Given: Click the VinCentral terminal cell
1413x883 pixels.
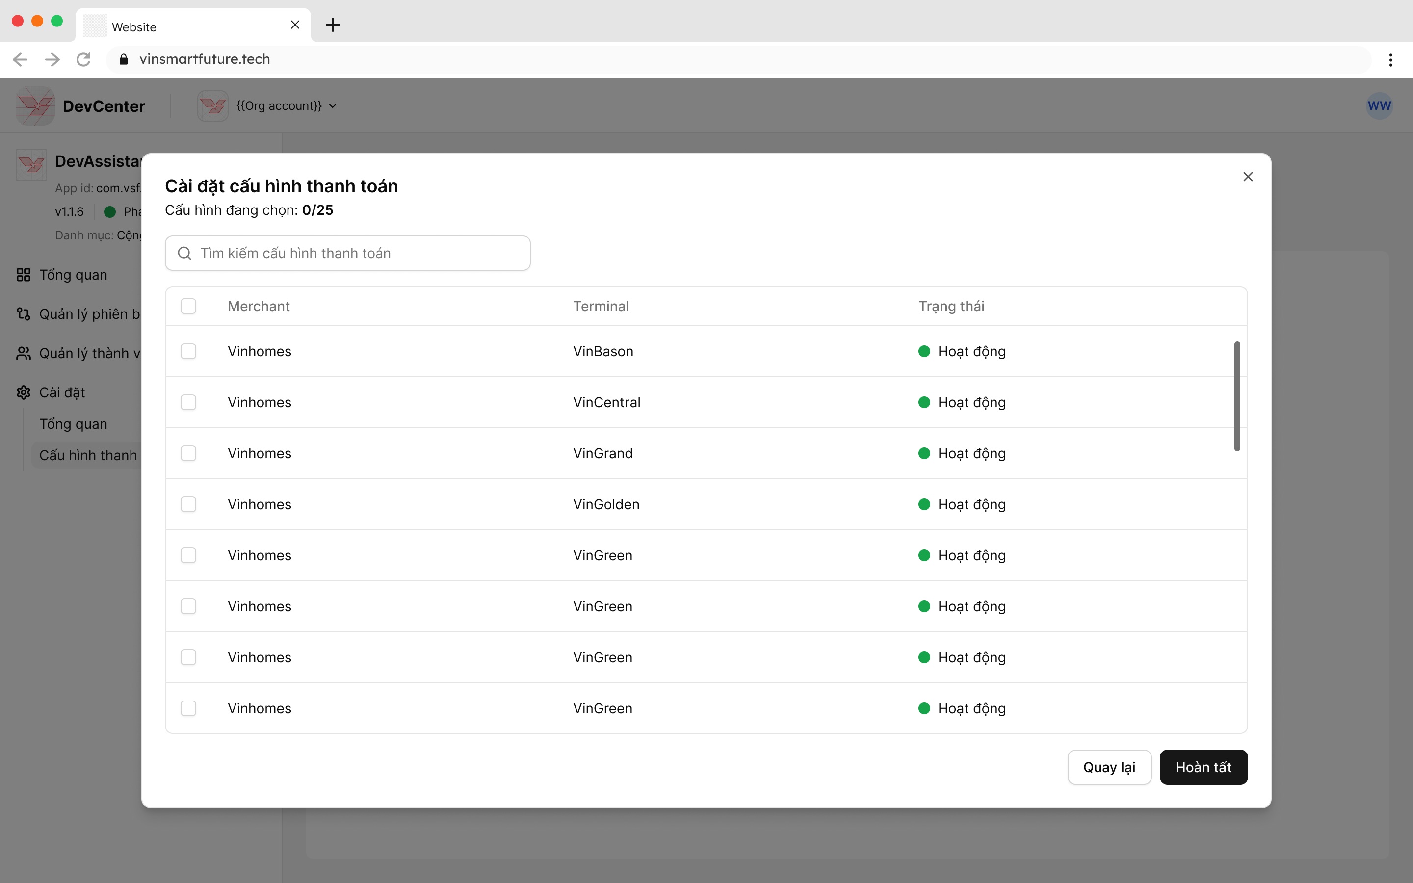Looking at the screenshot, I should coord(606,402).
